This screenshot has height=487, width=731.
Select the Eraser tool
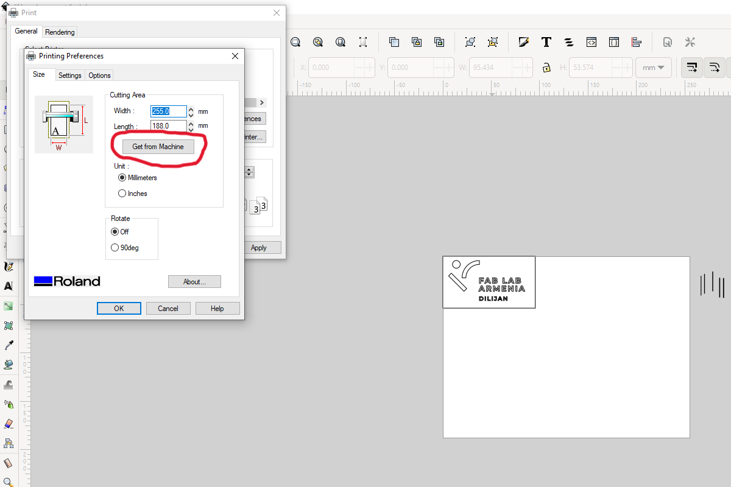point(9,423)
